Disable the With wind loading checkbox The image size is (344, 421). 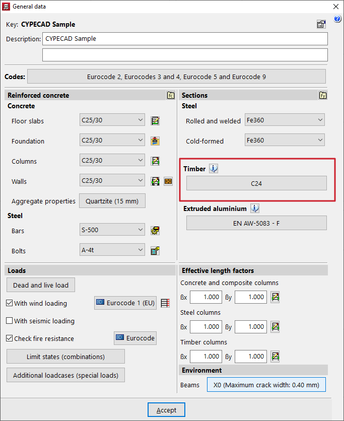tap(10, 303)
